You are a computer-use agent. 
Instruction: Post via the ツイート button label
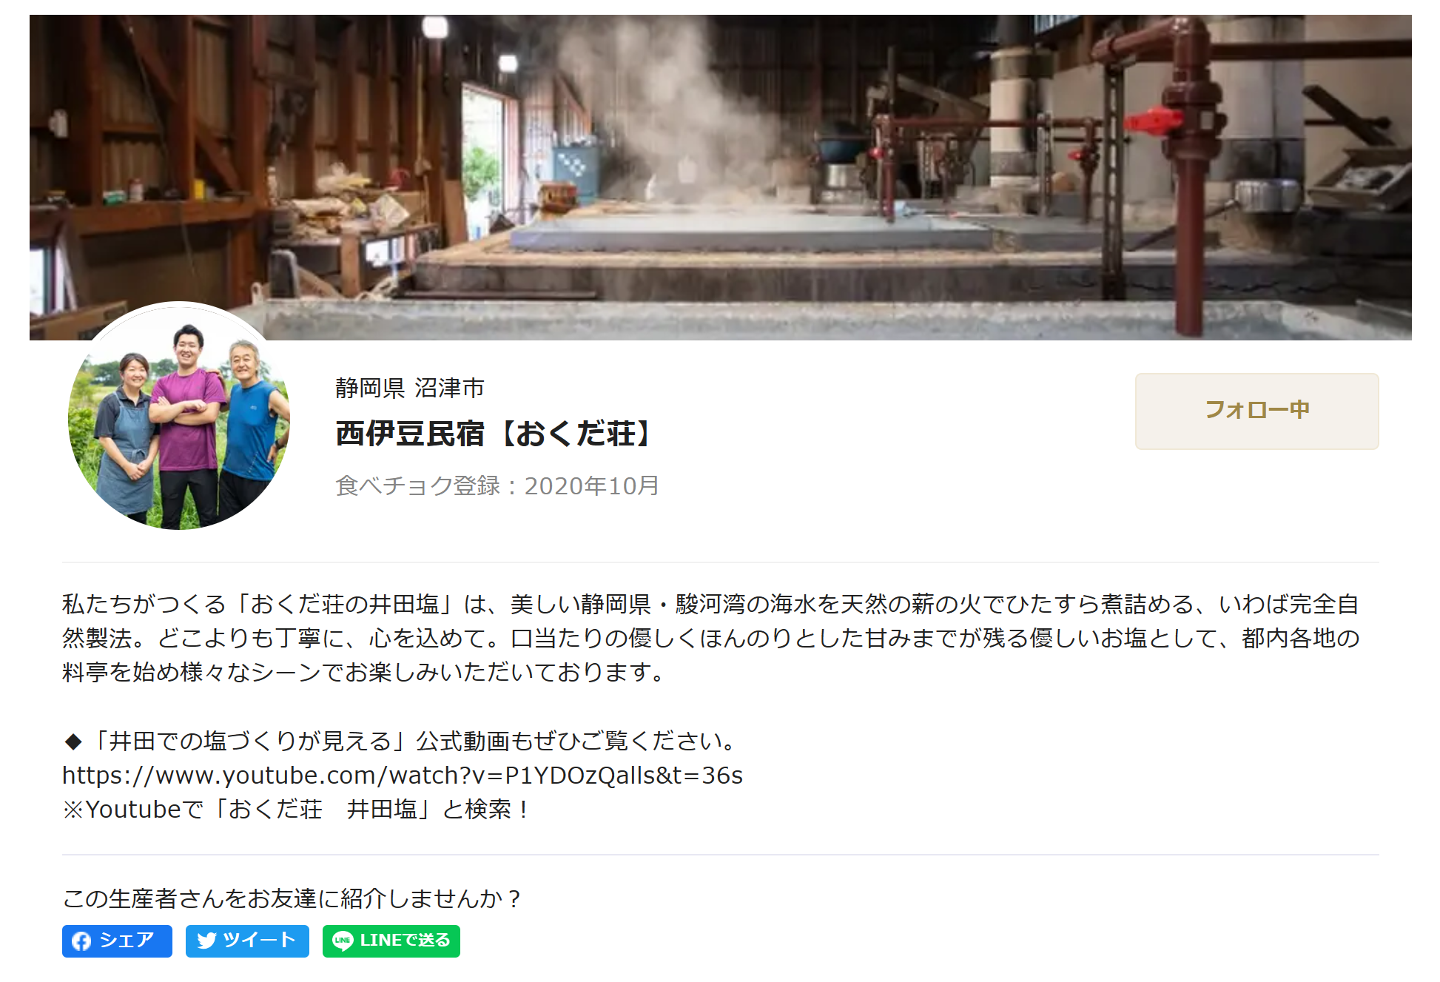(259, 940)
